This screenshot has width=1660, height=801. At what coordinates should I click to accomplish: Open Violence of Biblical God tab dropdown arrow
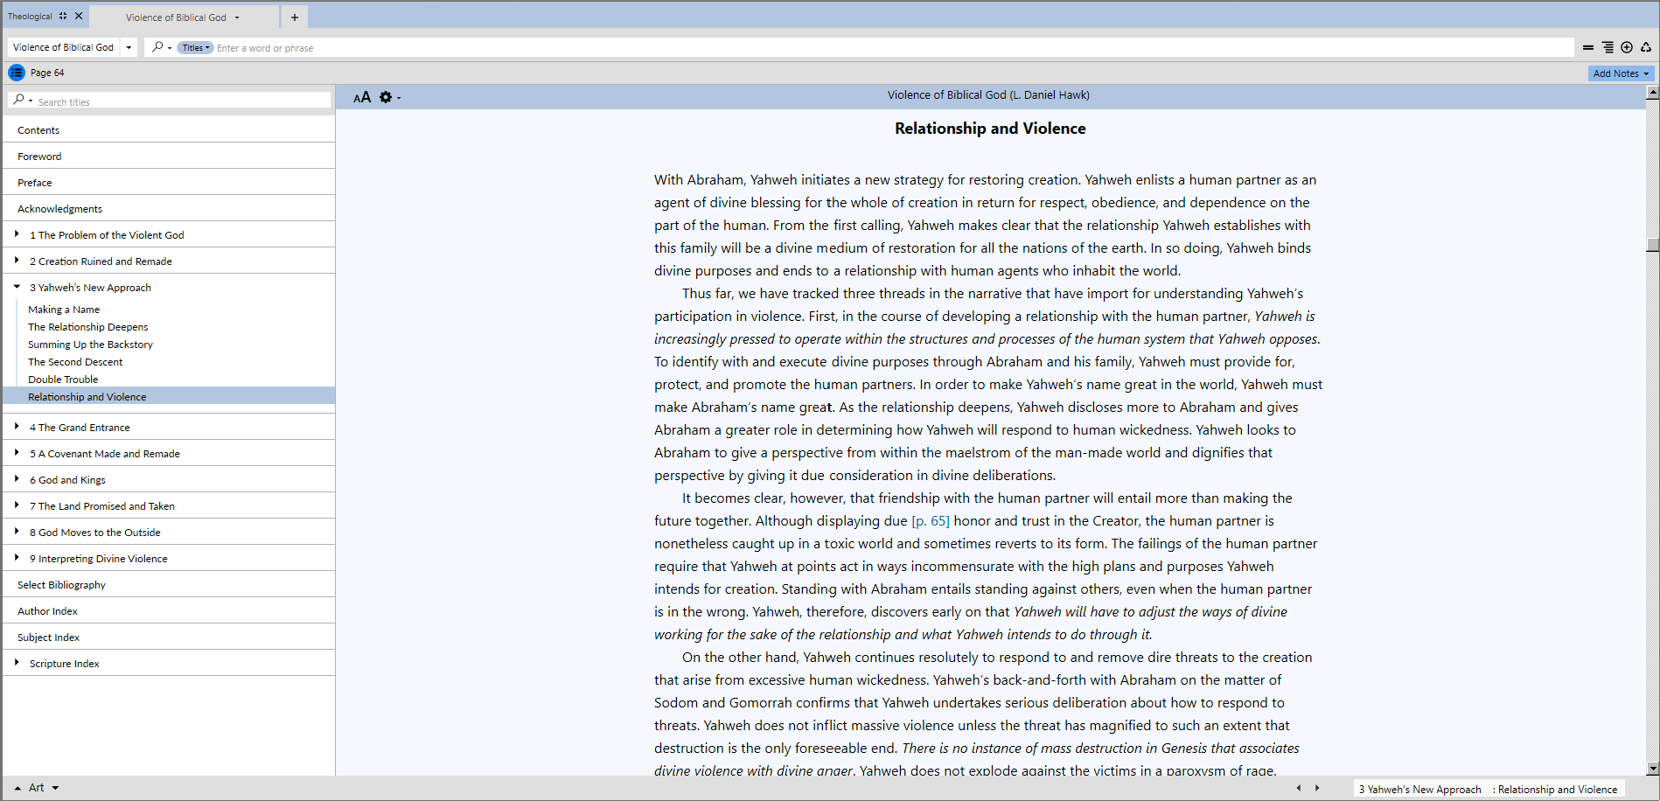(237, 17)
